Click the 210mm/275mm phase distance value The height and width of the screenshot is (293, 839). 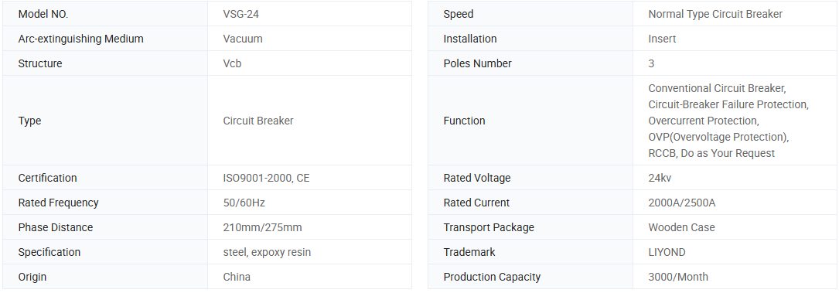[262, 227]
